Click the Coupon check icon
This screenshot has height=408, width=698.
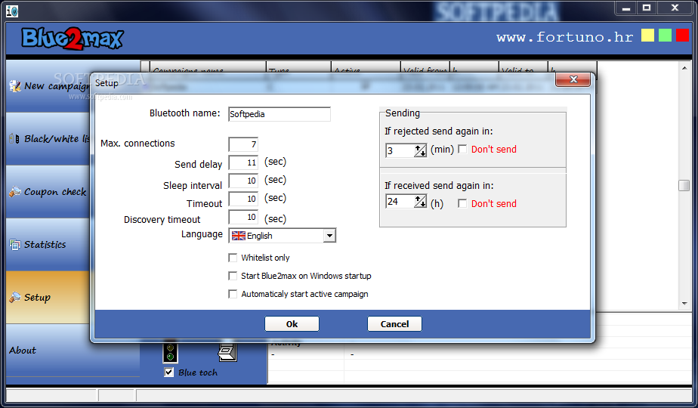[14, 191]
